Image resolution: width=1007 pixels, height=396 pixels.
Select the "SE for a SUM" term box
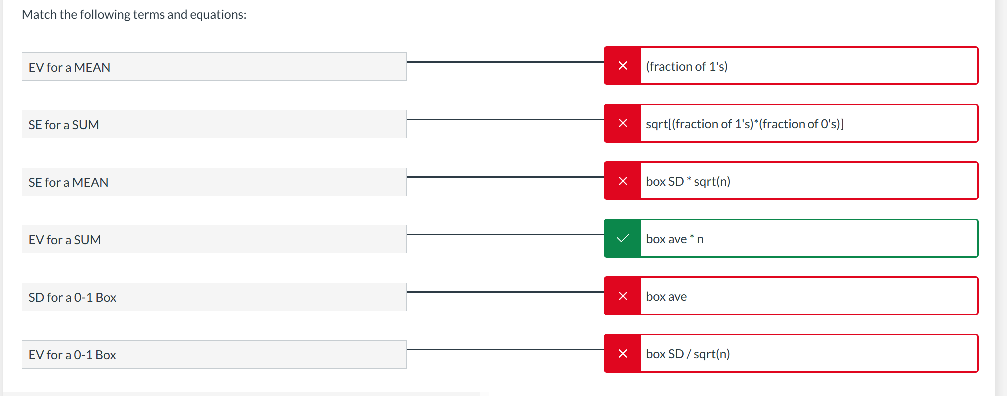point(214,124)
